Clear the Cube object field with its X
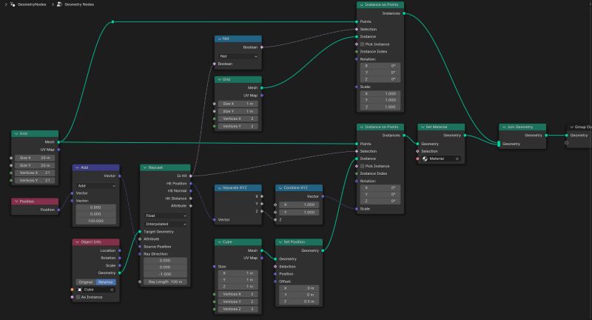 pos(112,290)
